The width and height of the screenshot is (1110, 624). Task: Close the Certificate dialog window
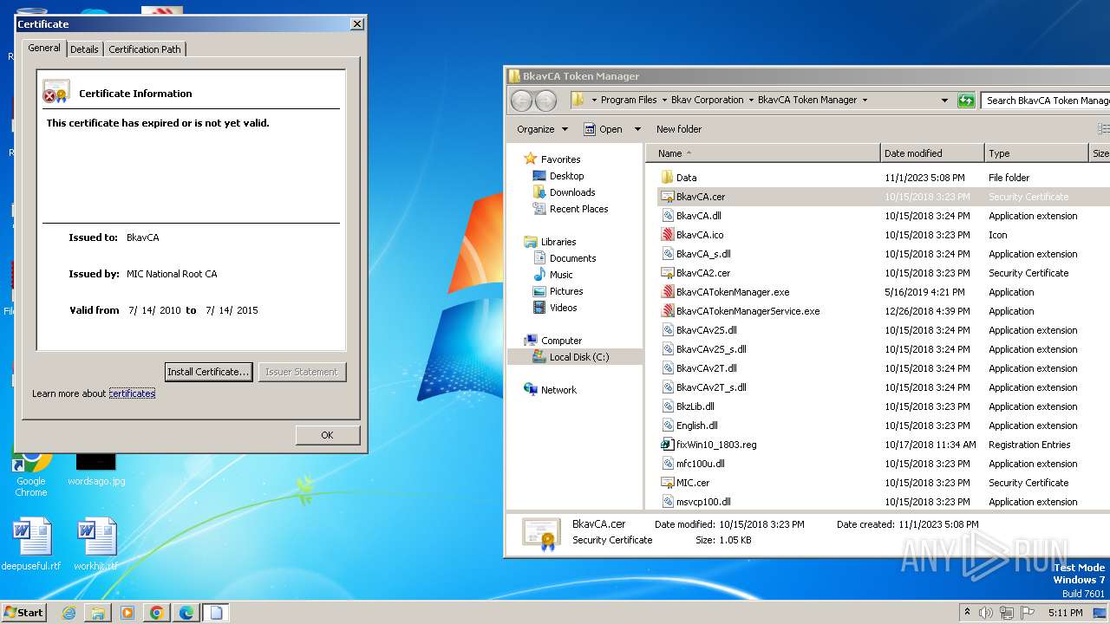point(356,24)
